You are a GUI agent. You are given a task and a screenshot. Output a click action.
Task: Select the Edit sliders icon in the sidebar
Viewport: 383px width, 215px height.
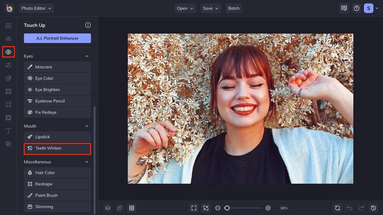pyautogui.click(x=8, y=39)
